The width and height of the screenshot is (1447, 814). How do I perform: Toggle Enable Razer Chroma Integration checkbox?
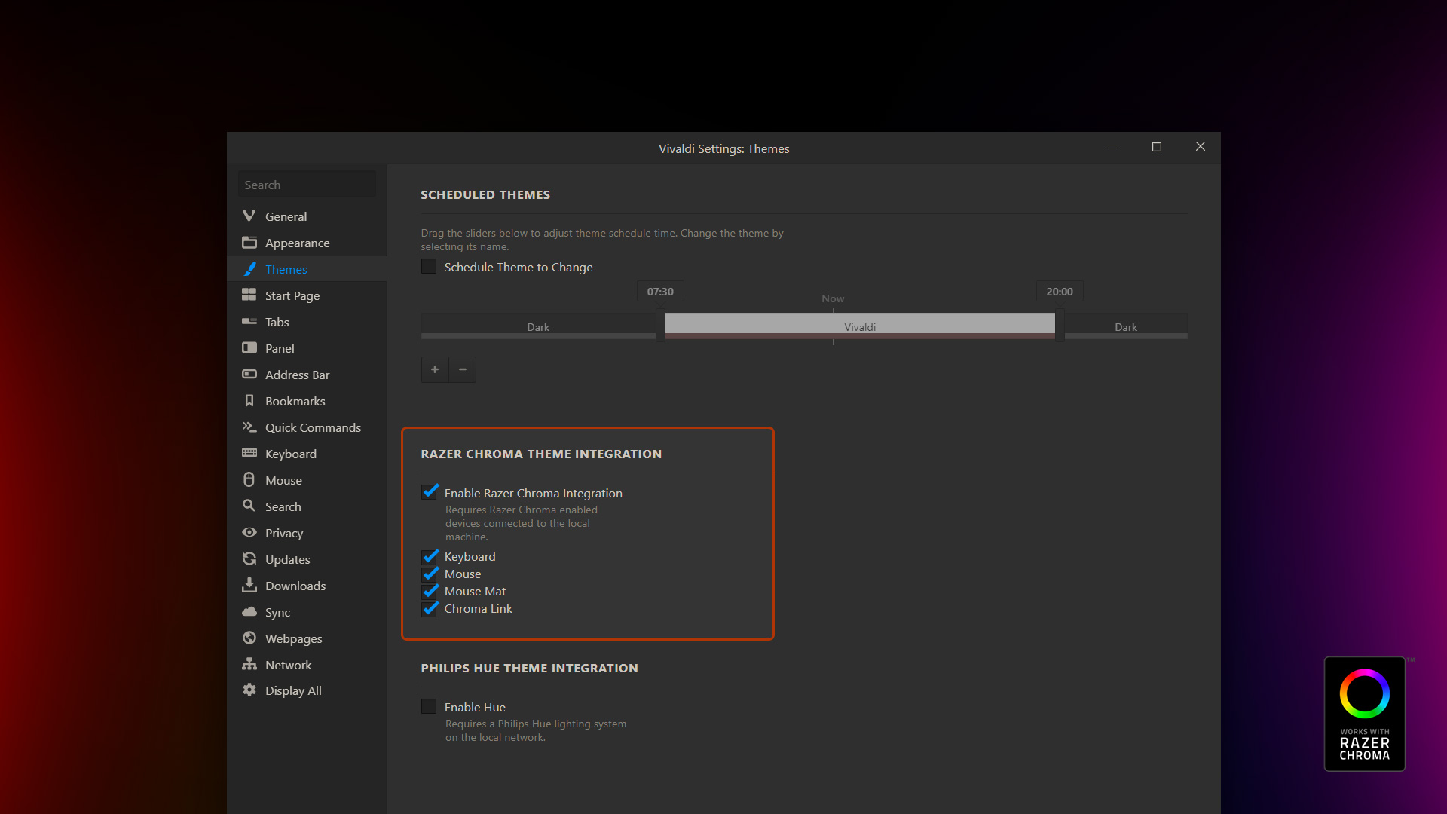coord(430,492)
